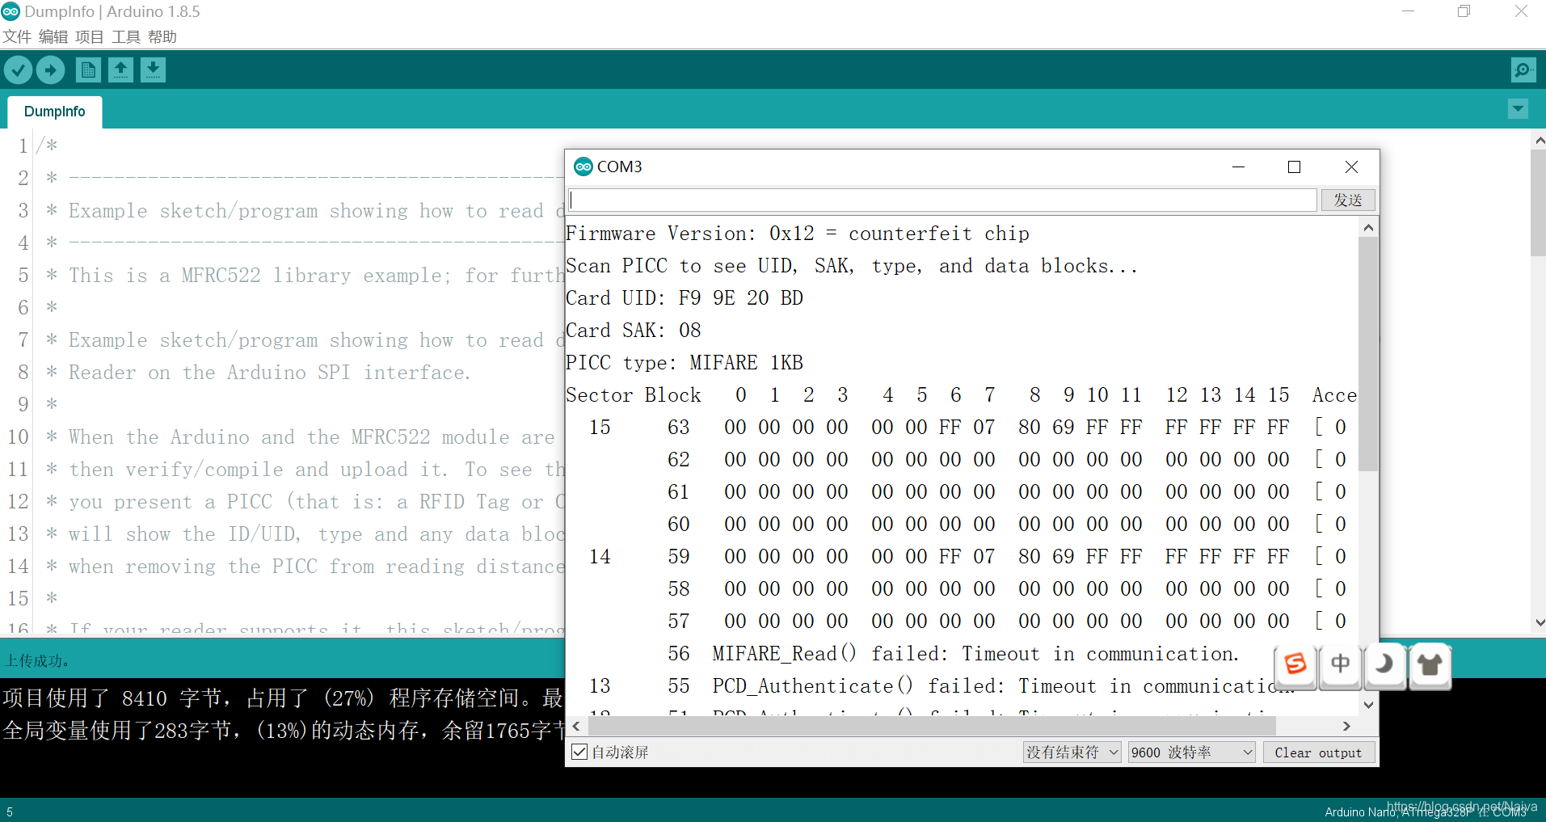Open the 编辑 menu
This screenshot has height=822, width=1546.
pyautogui.click(x=53, y=37)
